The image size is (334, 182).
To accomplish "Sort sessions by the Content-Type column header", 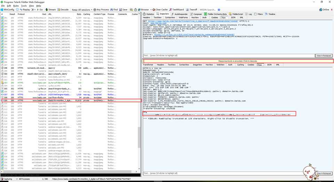I will (100, 14).
